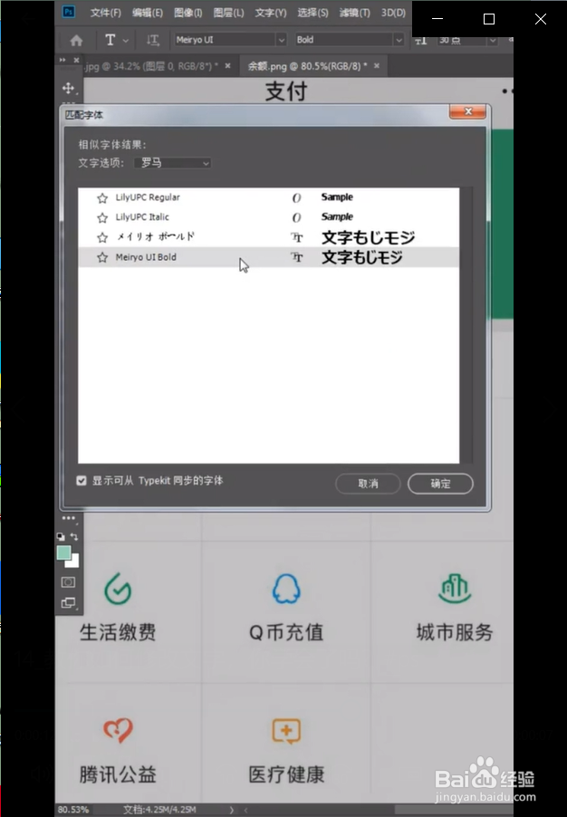Click the font size 30 点 field
The image size is (567, 817).
point(461,40)
